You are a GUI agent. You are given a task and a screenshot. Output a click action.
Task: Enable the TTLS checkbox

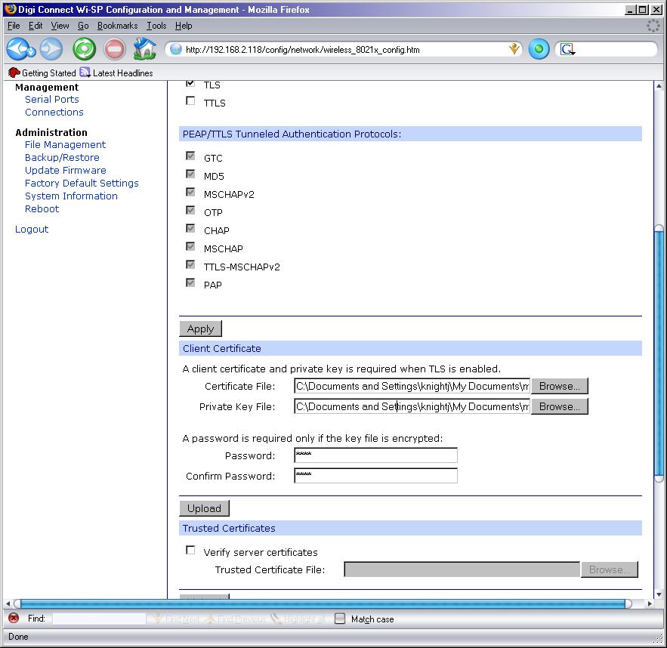[x=190, y=101]
